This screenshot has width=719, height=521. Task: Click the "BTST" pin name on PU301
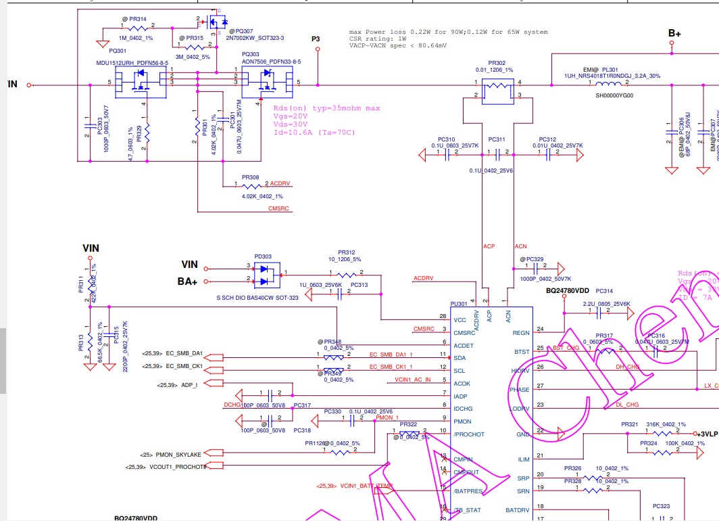522,352
